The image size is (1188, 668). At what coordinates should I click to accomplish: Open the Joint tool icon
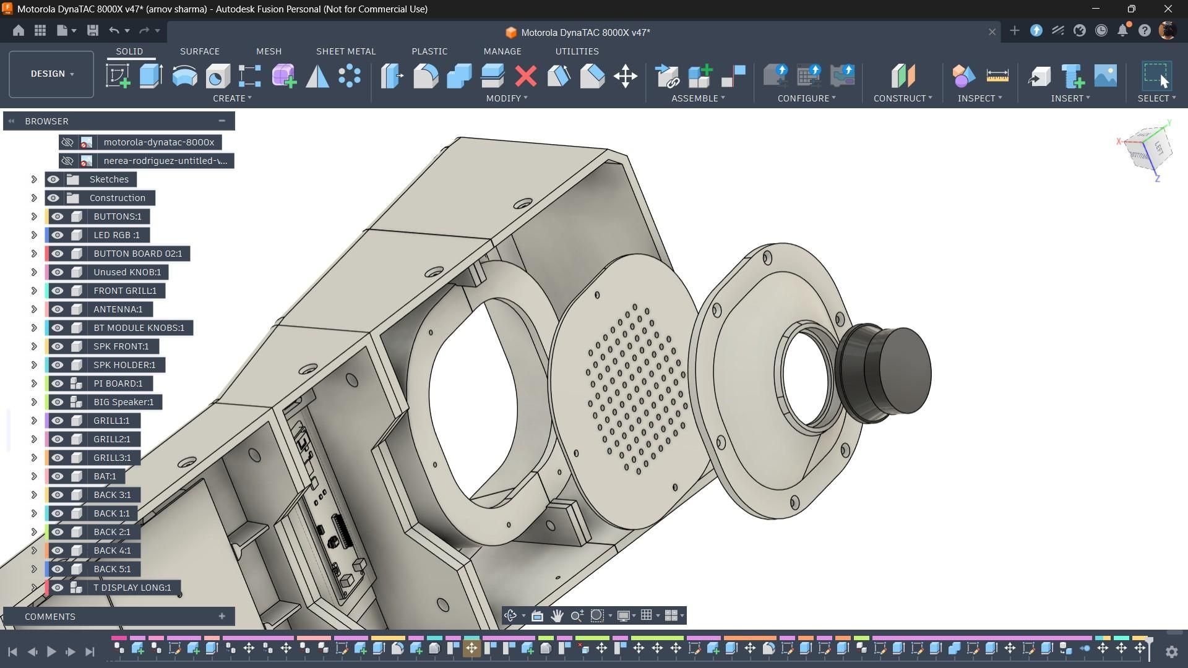[x=734, y=76]
